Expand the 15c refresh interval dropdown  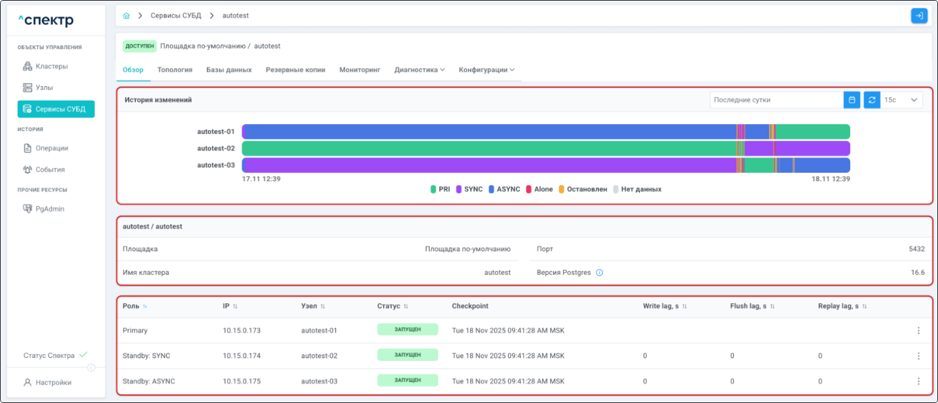(901, 100)
